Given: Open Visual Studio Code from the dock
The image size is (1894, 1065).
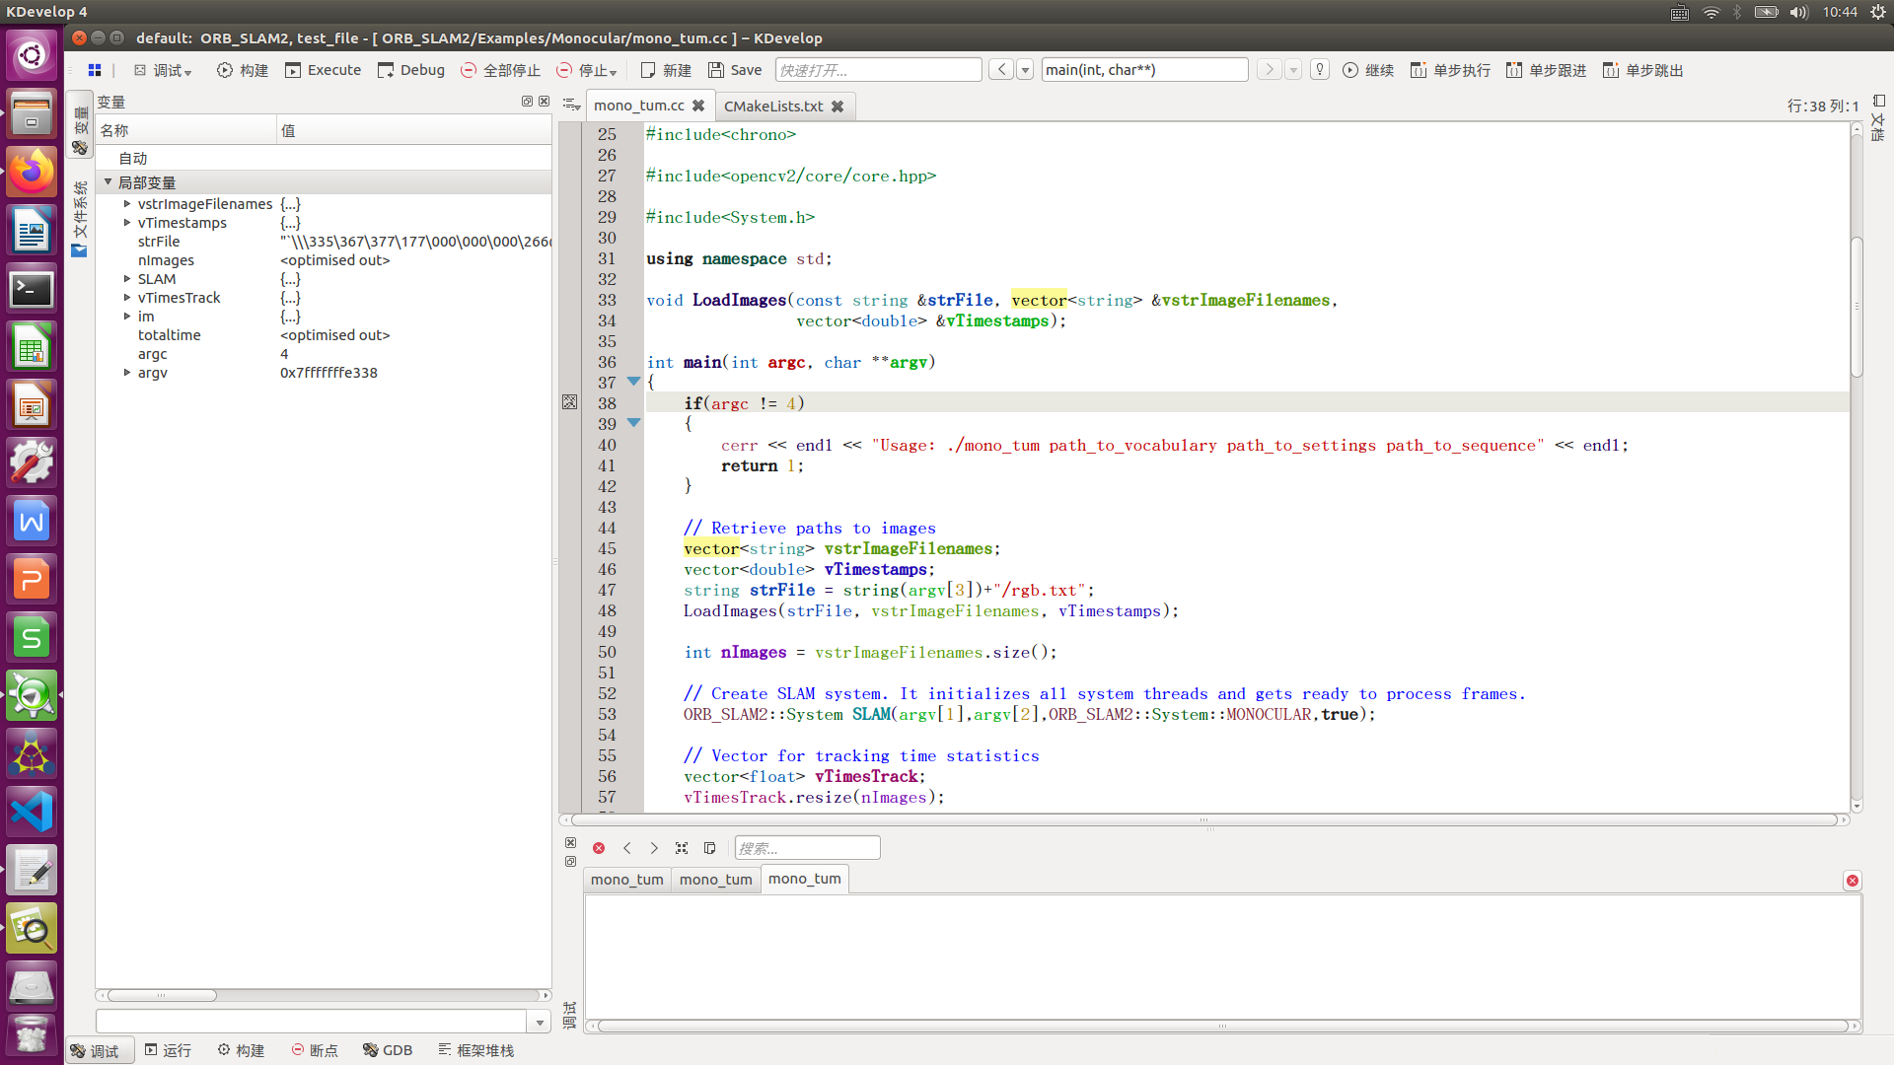Looking at the screenshot, I should point(32,813).
